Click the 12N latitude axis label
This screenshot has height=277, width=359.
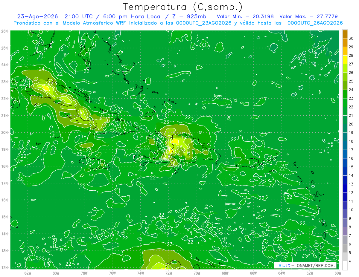click(4, 267)
